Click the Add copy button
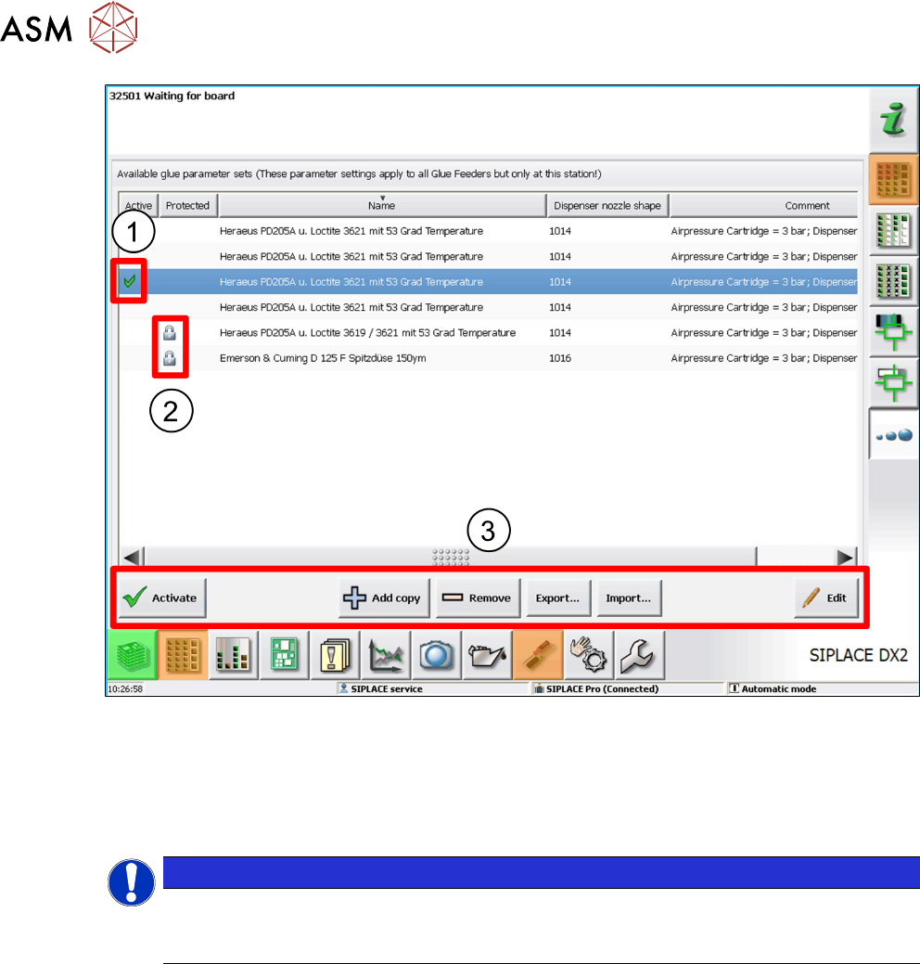 tap(383, 598)
